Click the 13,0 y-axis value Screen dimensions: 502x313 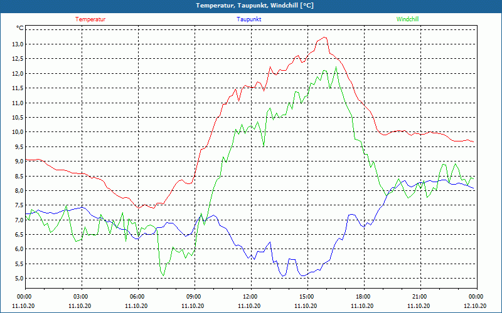[x=18, y=44]
